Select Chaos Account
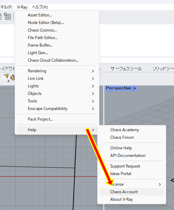This screenshot has height=210, width=174. (132, 192)
